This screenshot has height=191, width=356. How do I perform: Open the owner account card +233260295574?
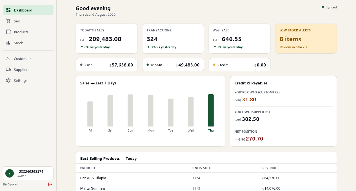coord(28,173)
